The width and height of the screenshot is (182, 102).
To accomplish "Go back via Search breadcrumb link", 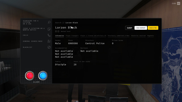I will [58, 23].
